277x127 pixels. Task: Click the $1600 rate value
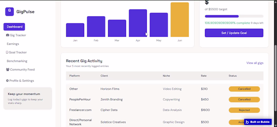tap(205, 110)
